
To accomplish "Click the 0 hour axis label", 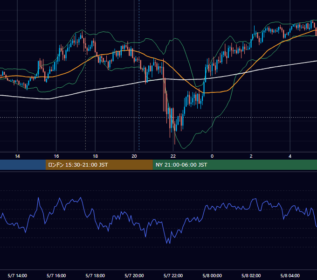I will coord(212,156).
